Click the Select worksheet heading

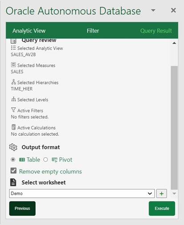coord(44,183)
